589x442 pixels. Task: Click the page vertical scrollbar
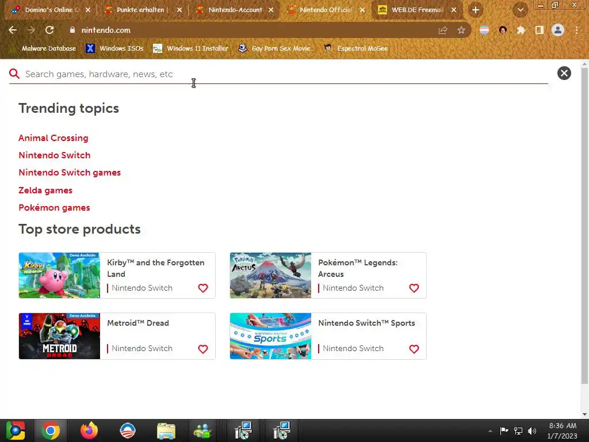point(584,226)
